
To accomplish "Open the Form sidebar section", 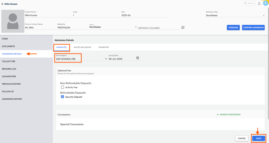I will (x=27, y=39).
